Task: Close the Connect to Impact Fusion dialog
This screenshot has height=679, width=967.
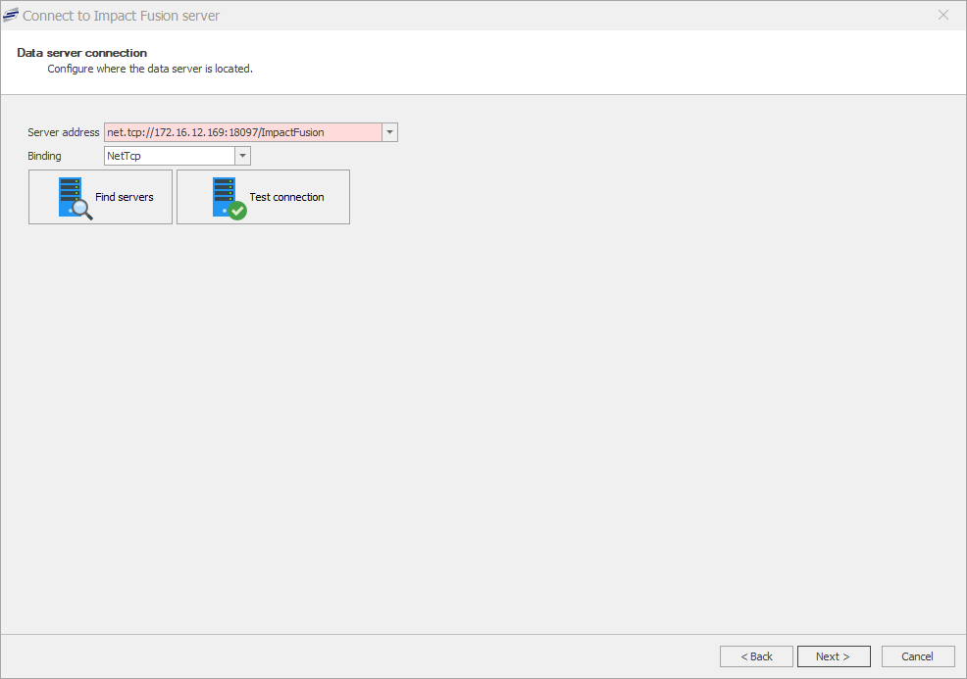Action: click(x=942, y=16)
